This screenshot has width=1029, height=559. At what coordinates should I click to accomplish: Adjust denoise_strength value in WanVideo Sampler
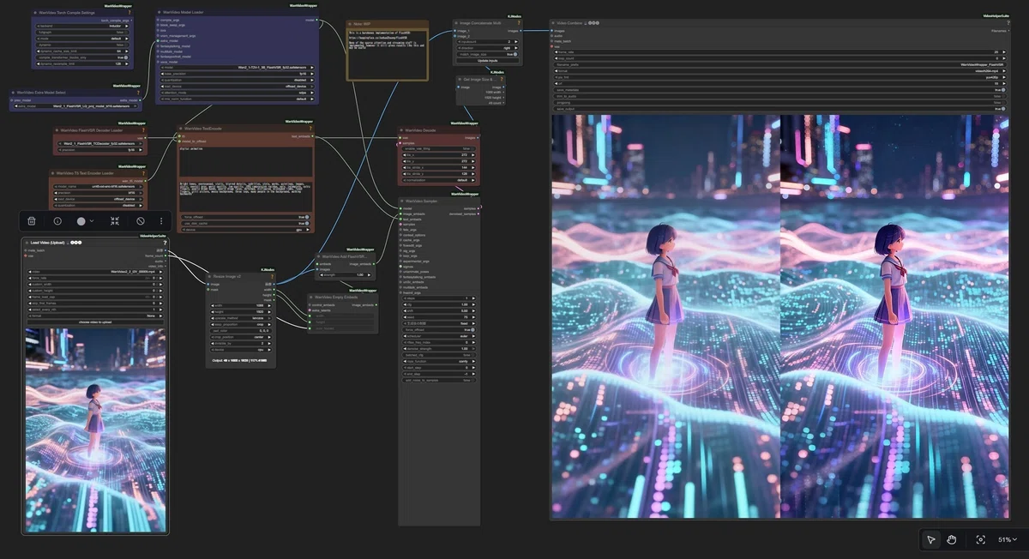(x=439, y=349)
